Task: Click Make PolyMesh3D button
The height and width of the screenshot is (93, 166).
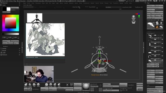Action: click(x=157, y=14)
